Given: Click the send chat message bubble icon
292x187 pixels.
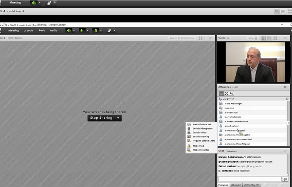Looking at the screenshot, I should pyautogui.click(x=285, y=179).
